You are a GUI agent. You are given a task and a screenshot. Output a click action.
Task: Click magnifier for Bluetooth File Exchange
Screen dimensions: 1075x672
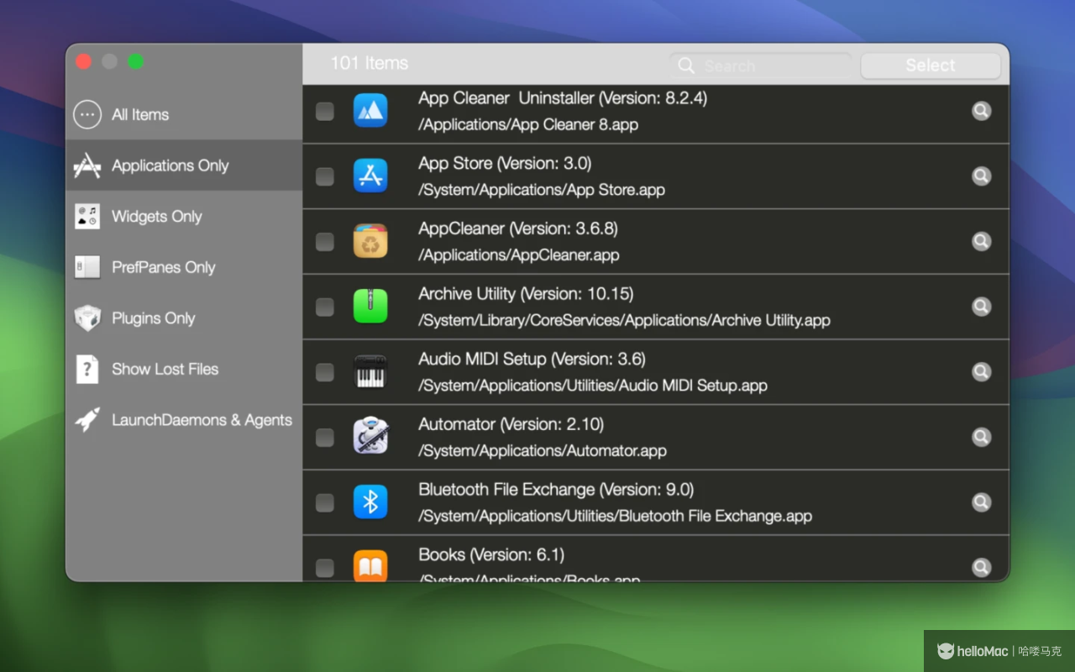(x=981, y=502)
